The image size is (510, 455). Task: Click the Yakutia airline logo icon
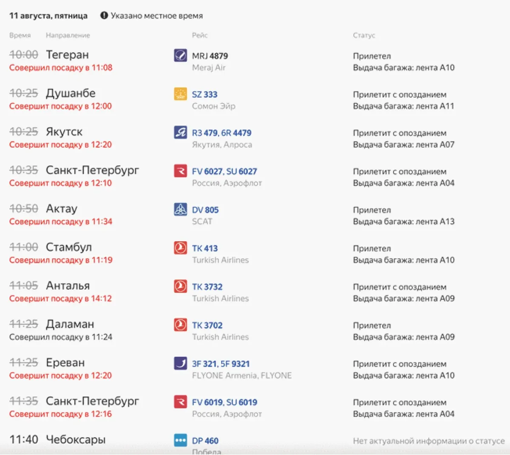click(x=180, y=133)
